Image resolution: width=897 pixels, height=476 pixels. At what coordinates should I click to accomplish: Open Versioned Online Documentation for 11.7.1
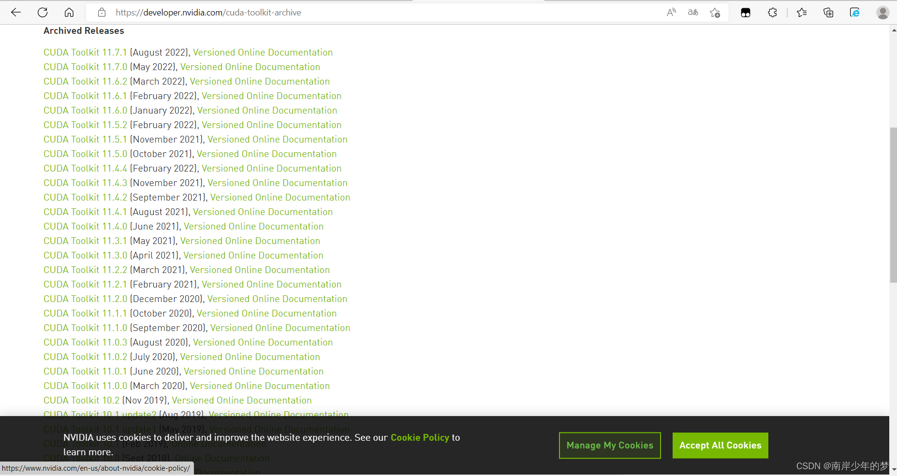(263, 52)
